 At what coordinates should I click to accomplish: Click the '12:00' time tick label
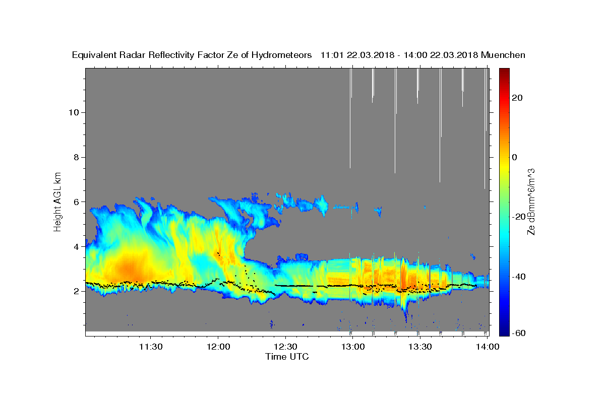pyautogui.click(x=218, y=347)
